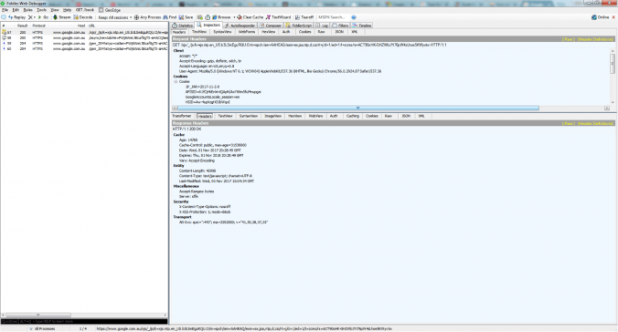Open Find sessions binoculars icon
Image resolution: width=618 pixels, height=332 pixels.
165,17
